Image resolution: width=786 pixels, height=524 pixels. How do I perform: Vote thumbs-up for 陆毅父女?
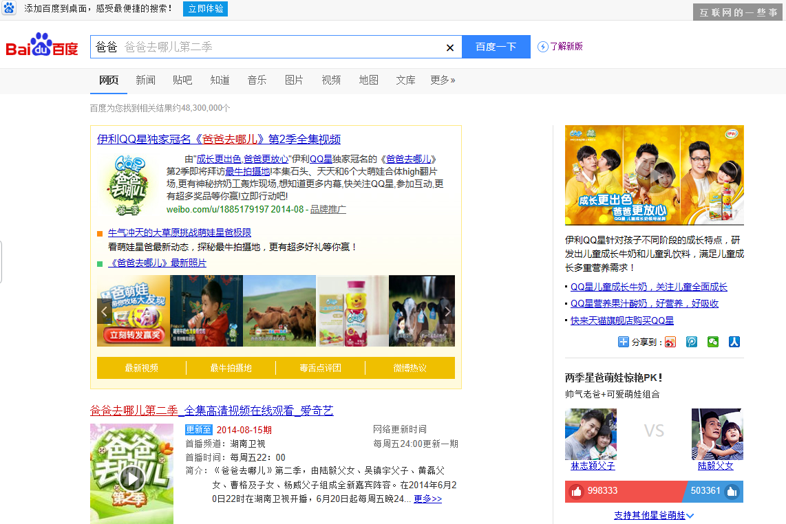732,491
